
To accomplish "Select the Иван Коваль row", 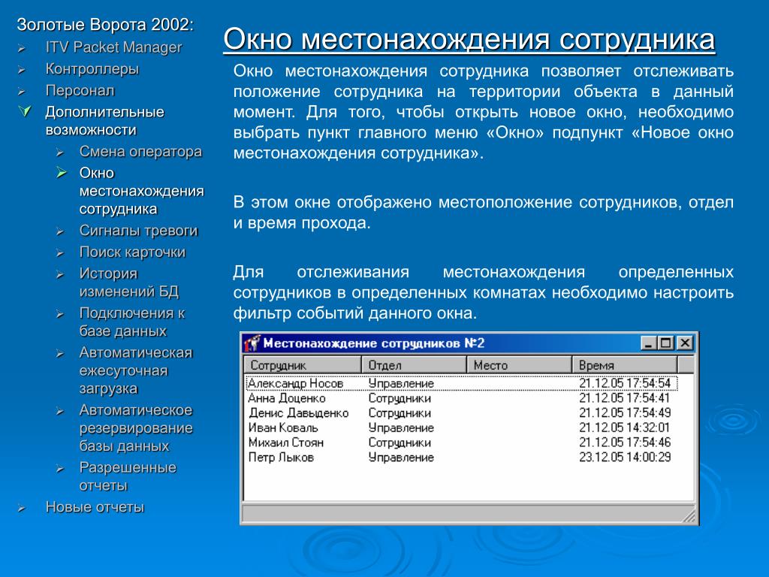I will (461, 427).
